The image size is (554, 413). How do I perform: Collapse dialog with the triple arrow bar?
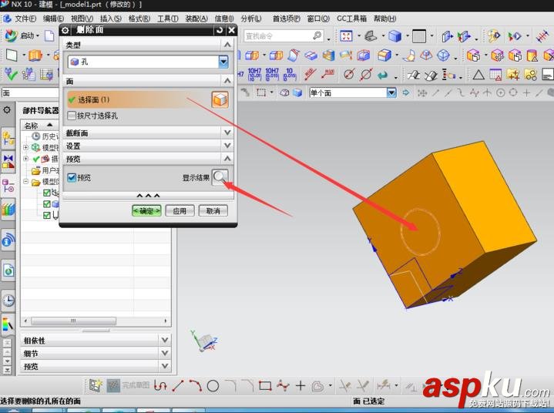pos(148,196)
